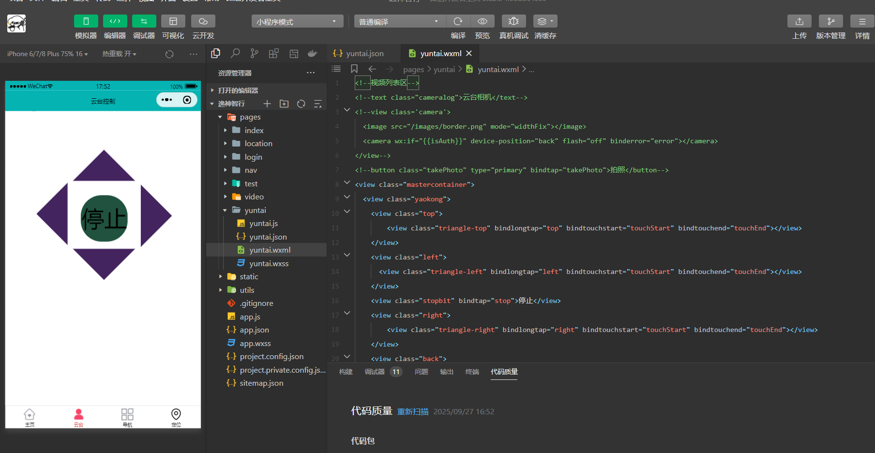
Task: Open project details (详情)
Action: coord(862,21)
